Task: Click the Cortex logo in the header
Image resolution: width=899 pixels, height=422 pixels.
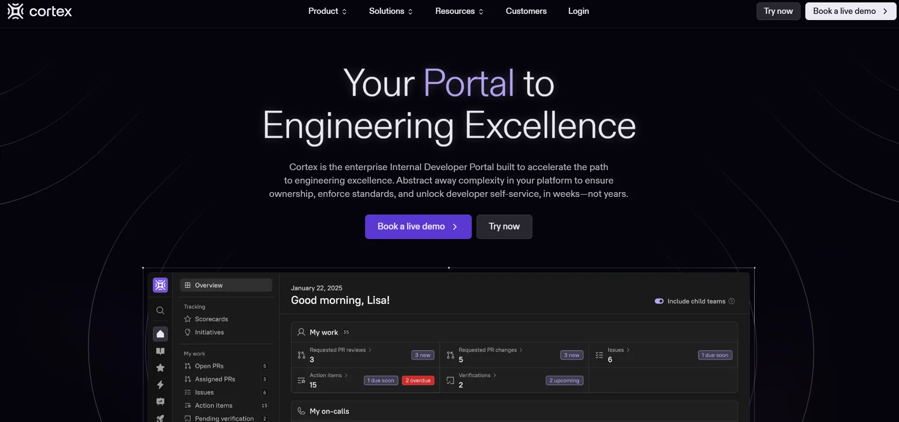Action: (40, 11)
